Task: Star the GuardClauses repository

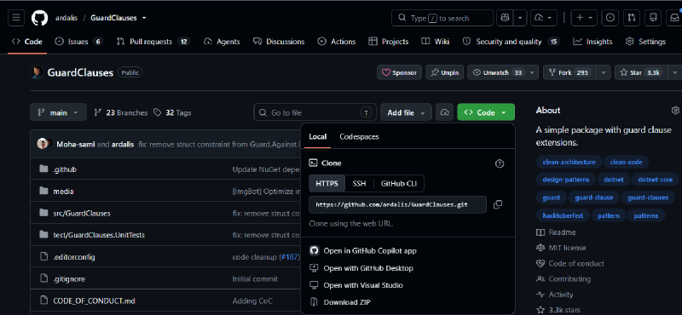Action: click(x=641, y=72)
